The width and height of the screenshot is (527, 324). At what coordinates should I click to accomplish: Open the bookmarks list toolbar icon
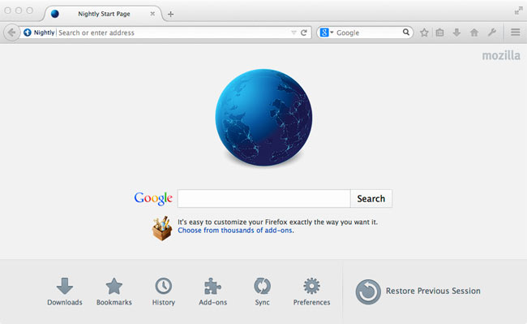[439, 32]
